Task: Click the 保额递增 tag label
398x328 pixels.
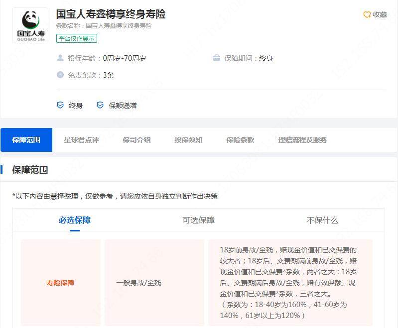Action: [123, 106]
